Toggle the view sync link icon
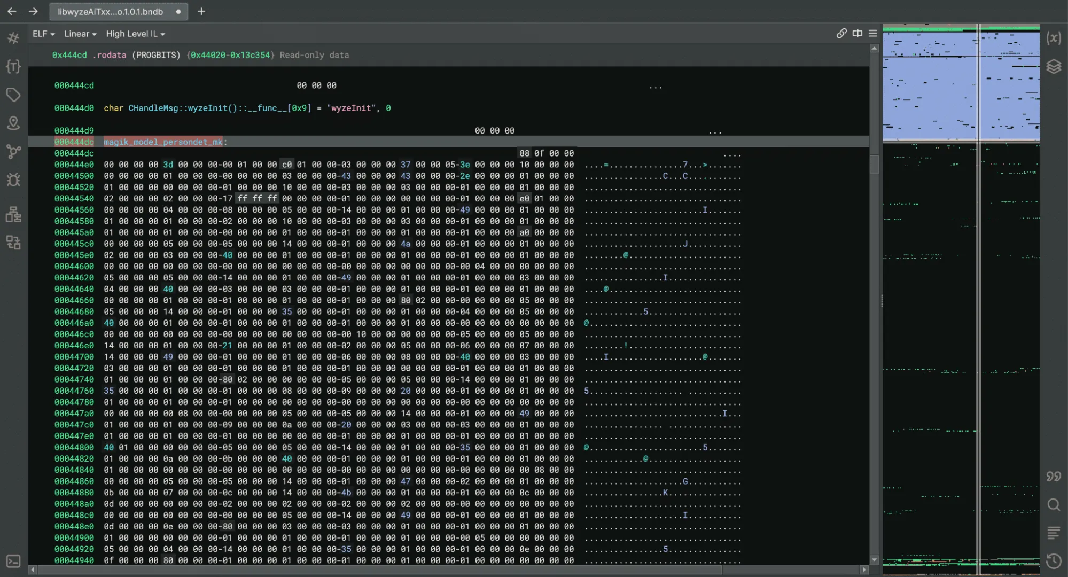 841,33
